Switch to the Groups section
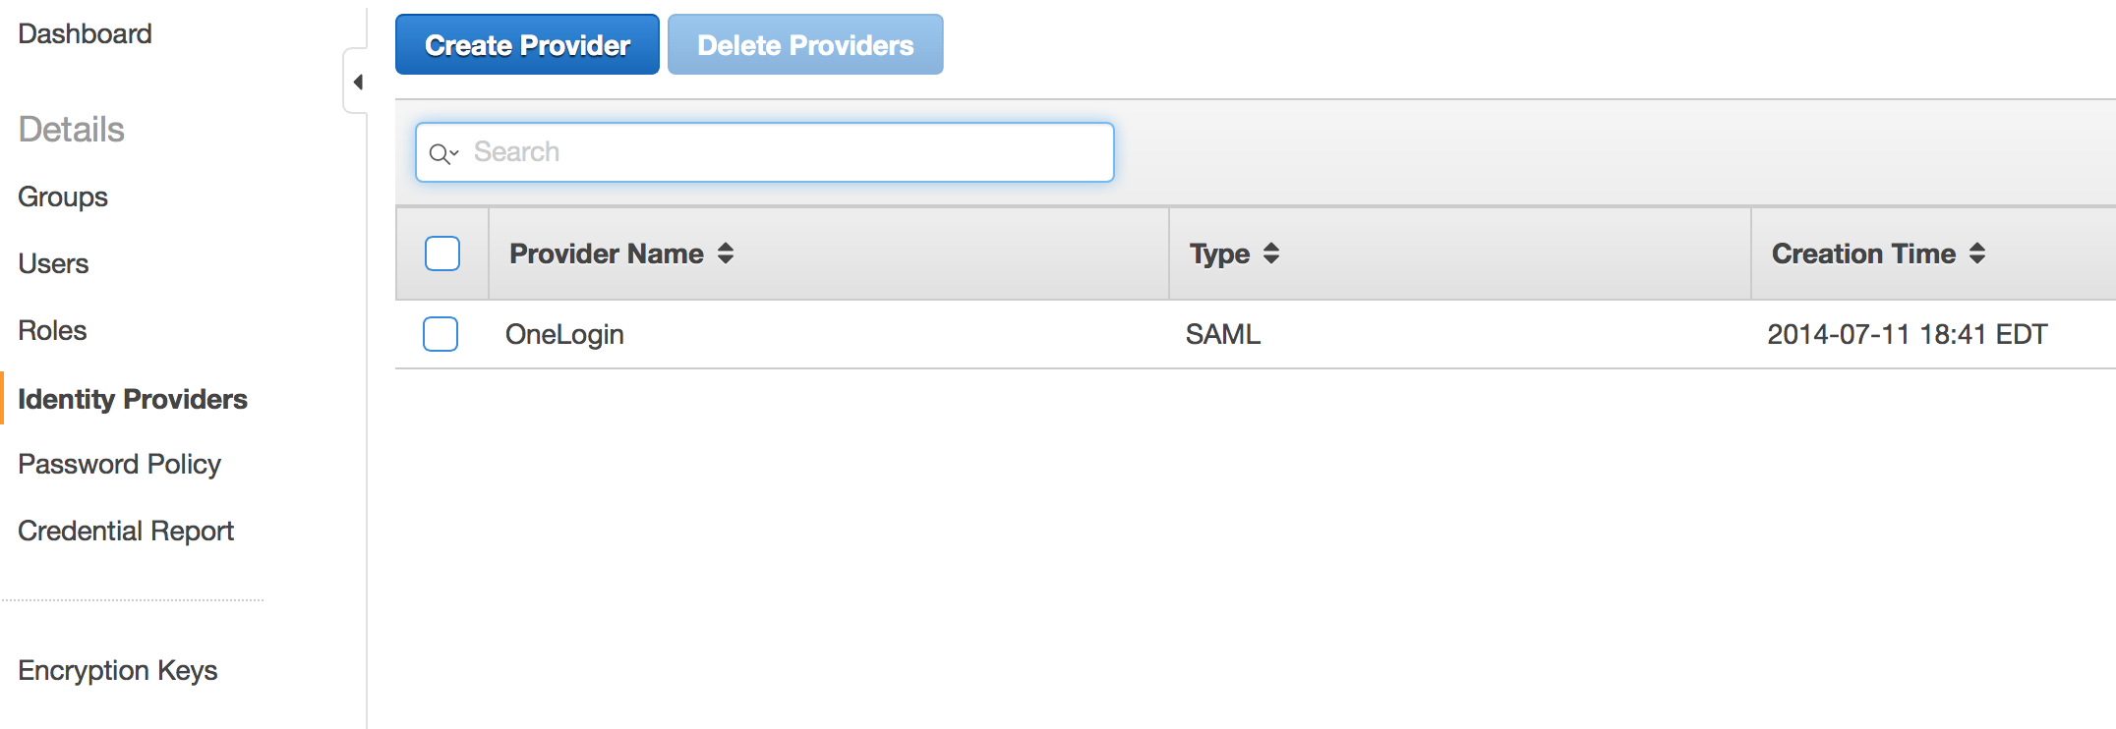Viewport: 2116px width, 729px height. pyautogui.click(x=62, y=196)
